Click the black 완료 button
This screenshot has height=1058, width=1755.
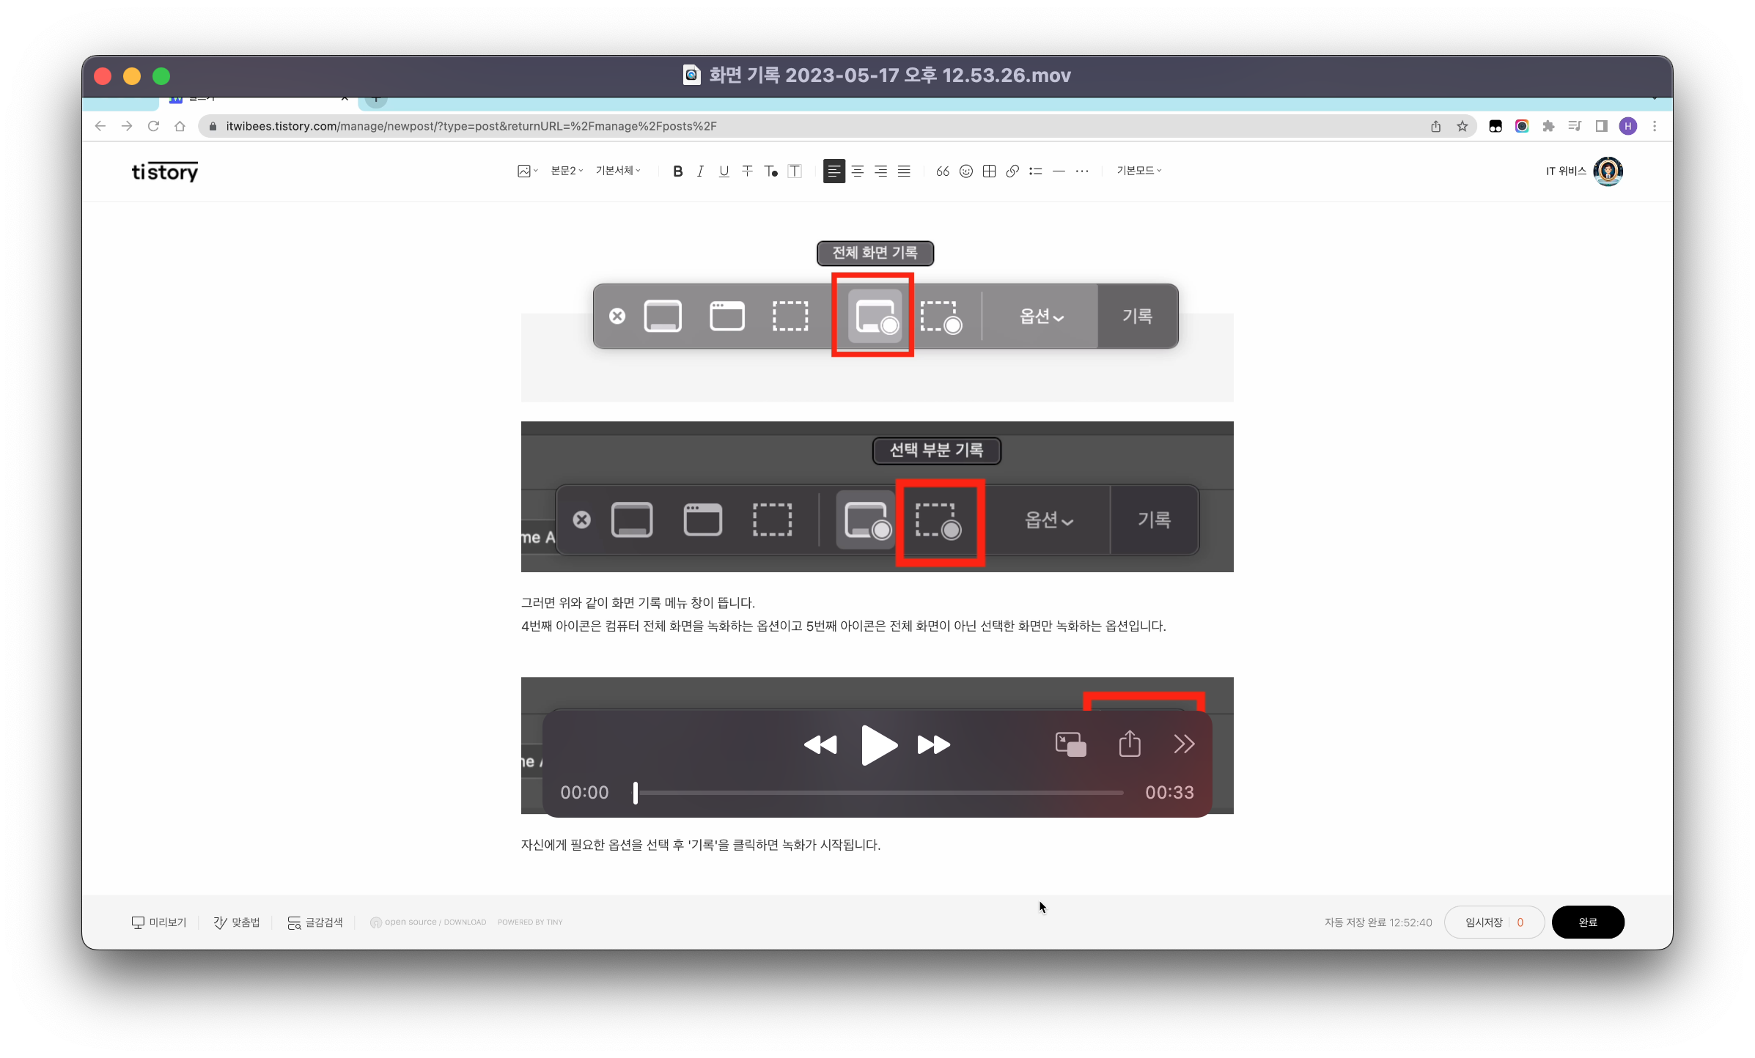pyautogui.click(x=1587, y=922)
